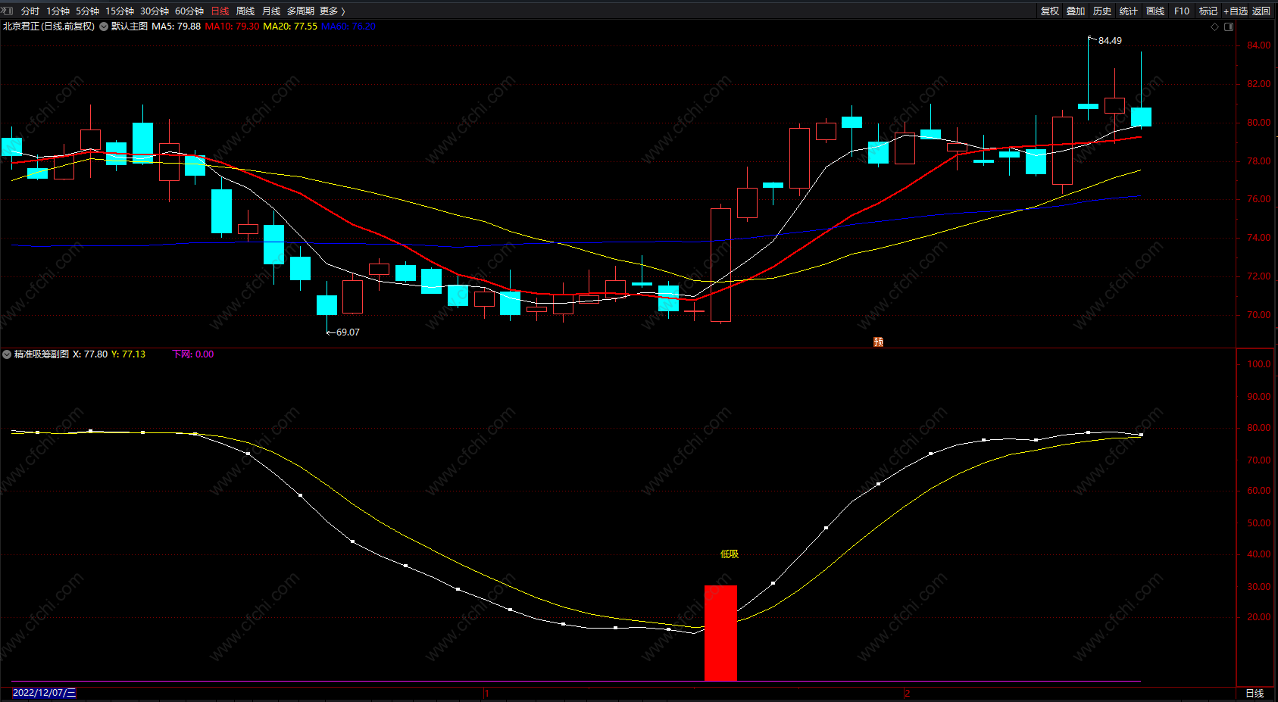
Task: Open the 多周期 multi-period view
Action: coord(300,11)
